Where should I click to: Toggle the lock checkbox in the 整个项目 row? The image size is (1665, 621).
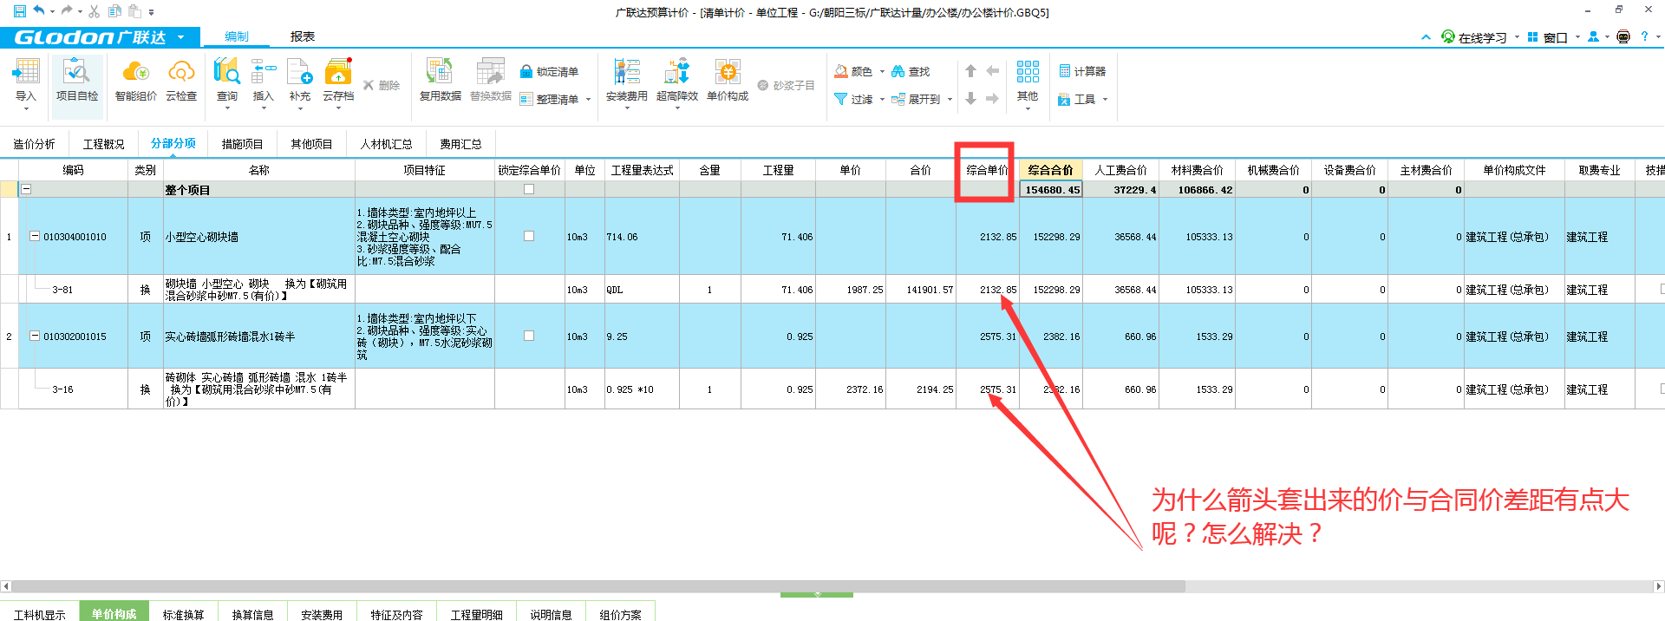pos(529,189)
